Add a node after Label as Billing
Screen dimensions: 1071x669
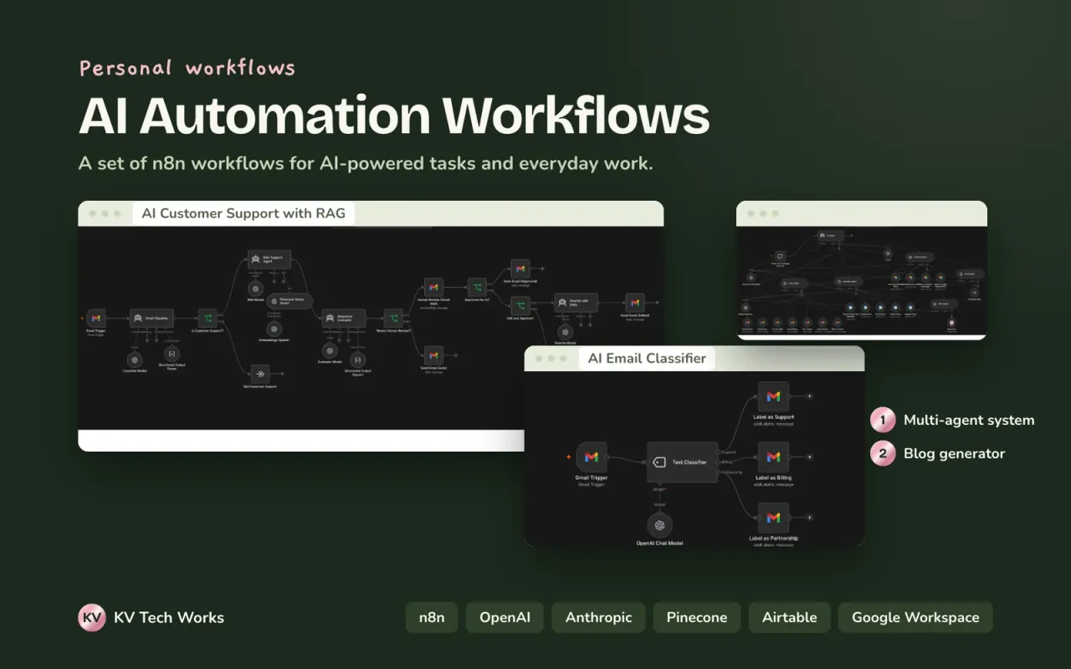(809, 457)
